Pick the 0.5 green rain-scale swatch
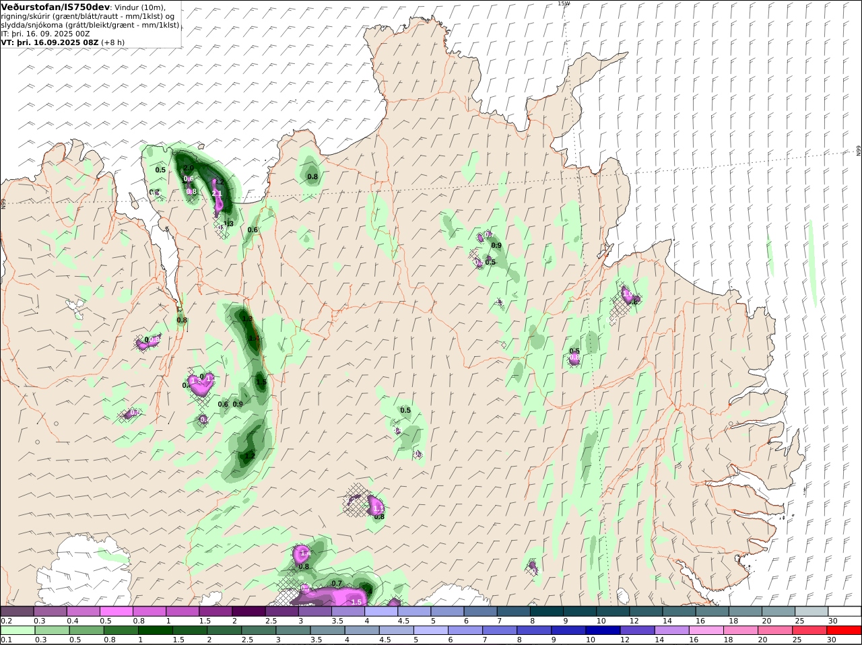Image resolution: width=862 pixels, height=645 pixels. point(86,630)
